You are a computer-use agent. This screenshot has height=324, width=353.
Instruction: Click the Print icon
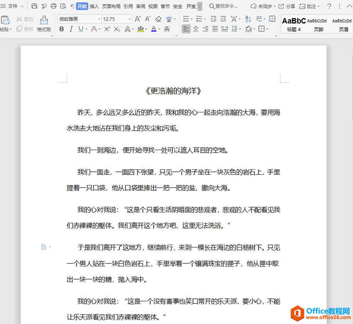(53, 6)
